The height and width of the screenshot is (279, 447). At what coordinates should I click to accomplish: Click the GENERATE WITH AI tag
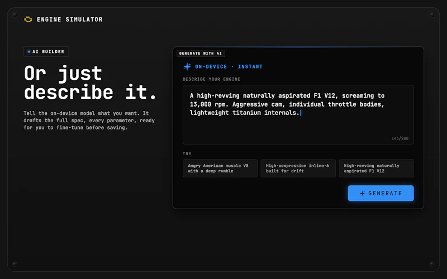(x=201, y=53)
